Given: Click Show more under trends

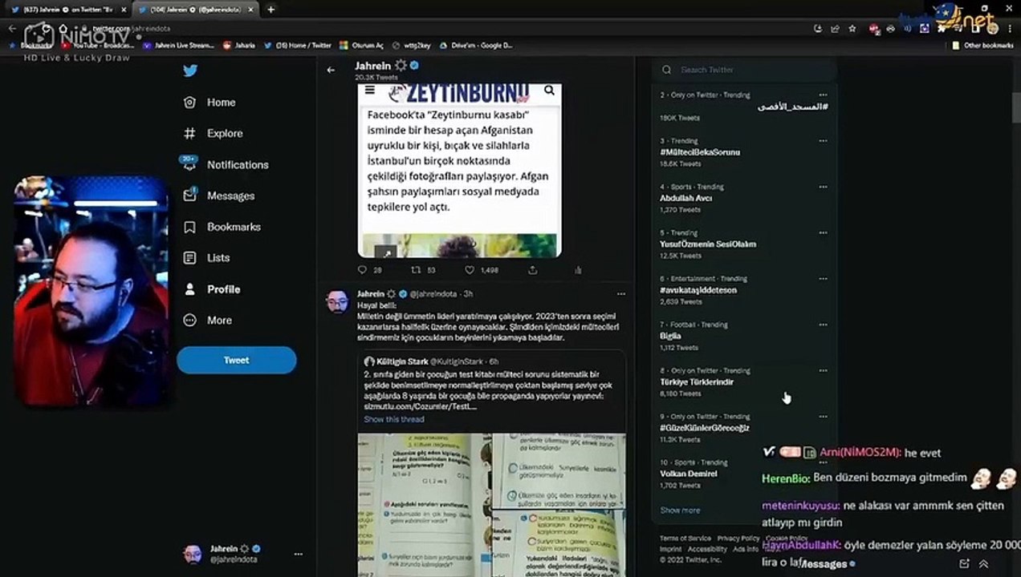Looking at the screenshot, I should click(x=680, y=510).
